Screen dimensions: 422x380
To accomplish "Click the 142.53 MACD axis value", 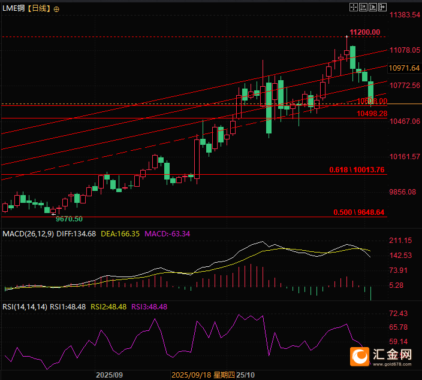I will click(x=400, y=256).
